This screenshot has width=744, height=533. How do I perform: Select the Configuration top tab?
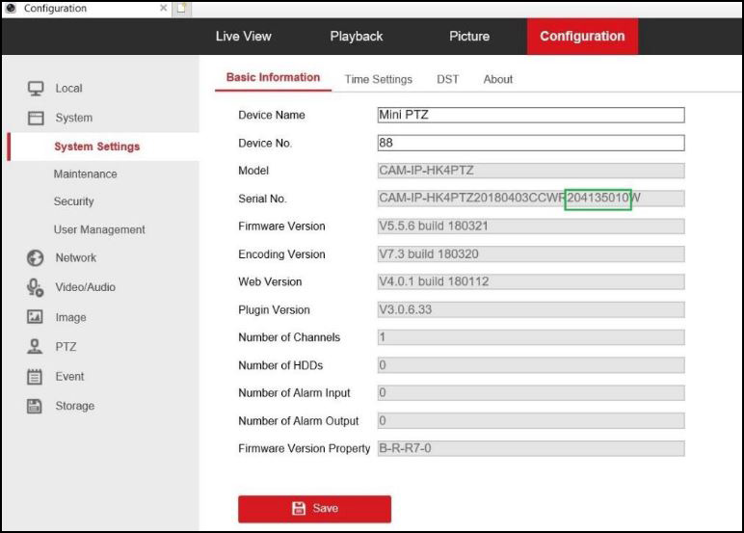tap(582, 37)
